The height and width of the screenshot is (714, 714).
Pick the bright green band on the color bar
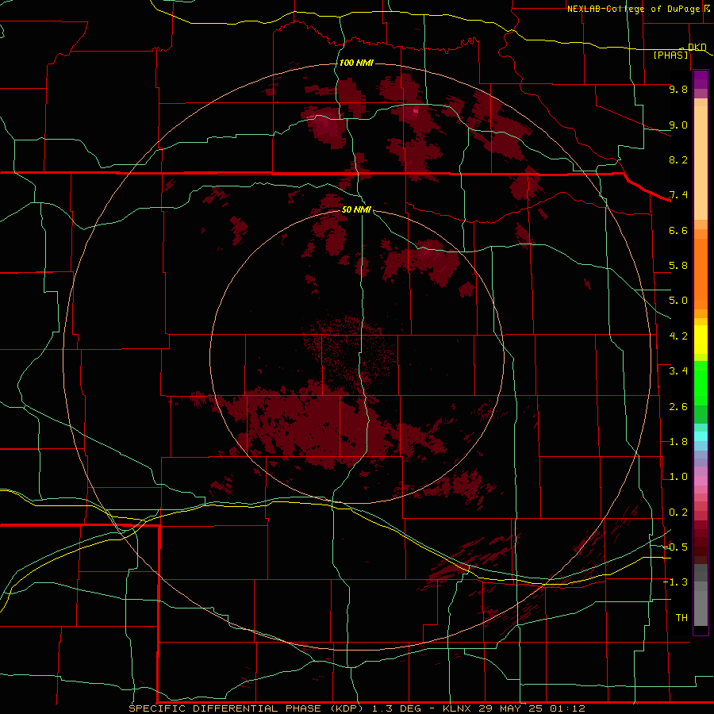click(701, 383)
